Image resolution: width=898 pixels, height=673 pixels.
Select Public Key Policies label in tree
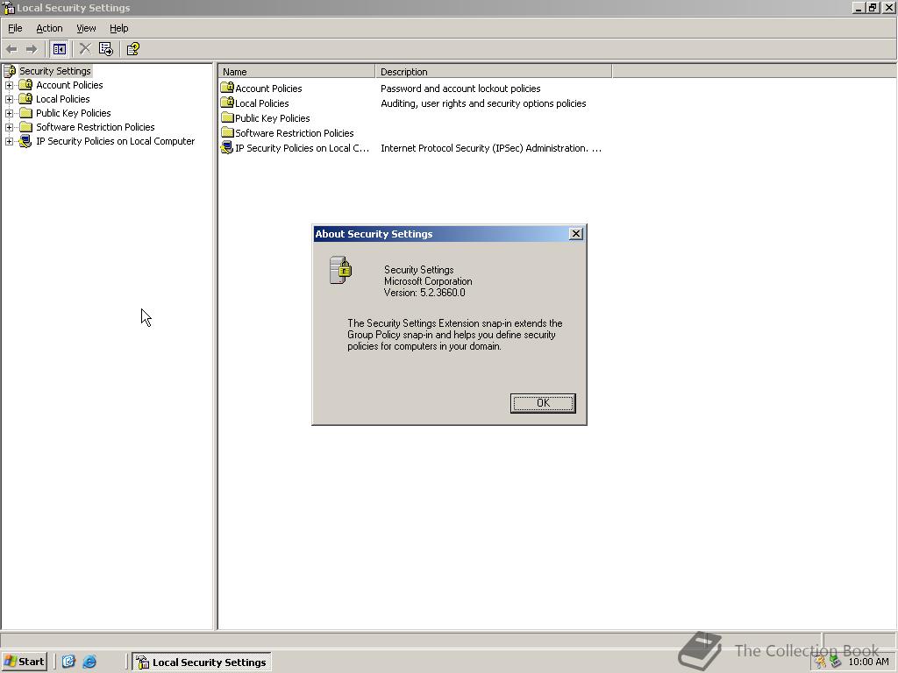click(74, 113)
